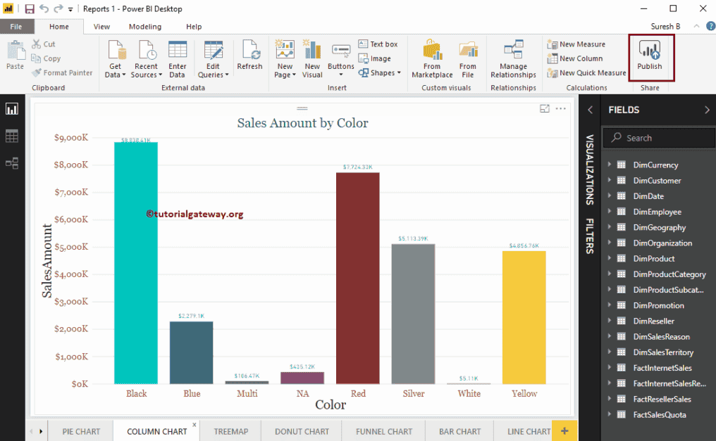Expand the DimProduct table
716x441 pixels.
tap(609, 258)
